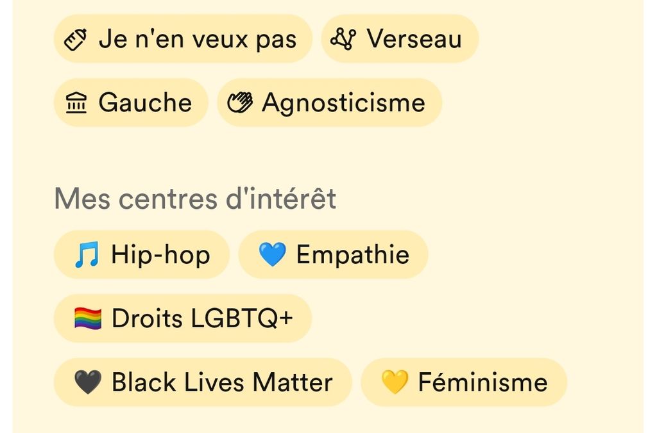657x433 pixels.
Task: Click the zodiac constellation icon
Action: click(343, 40)
